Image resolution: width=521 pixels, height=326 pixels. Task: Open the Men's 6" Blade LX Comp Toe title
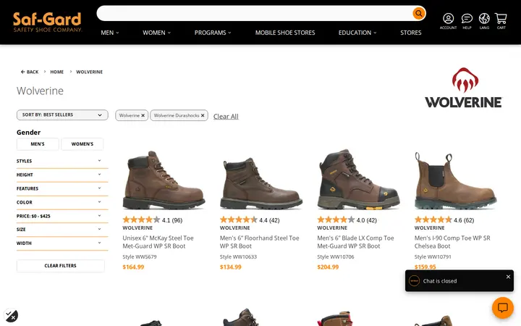(x=355, y=242)
